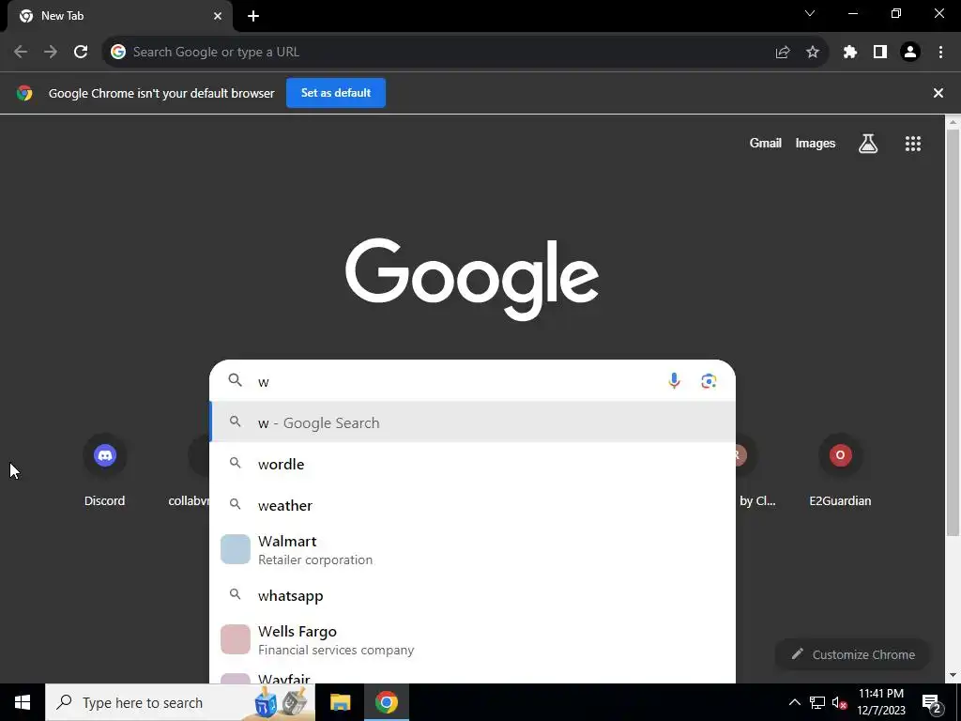
Task: Select the Walmart suggestion
Action: (473, 550)
